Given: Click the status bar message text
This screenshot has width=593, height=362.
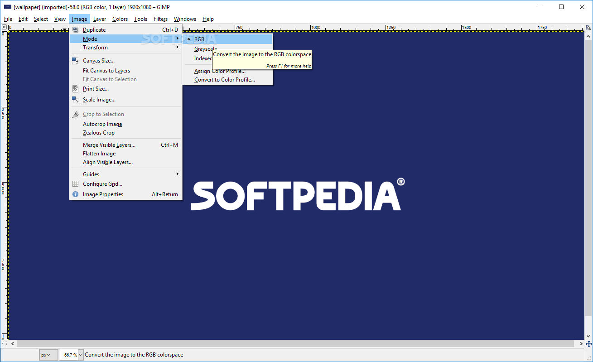Looking at the screenshot, I should tap(134, 355).
